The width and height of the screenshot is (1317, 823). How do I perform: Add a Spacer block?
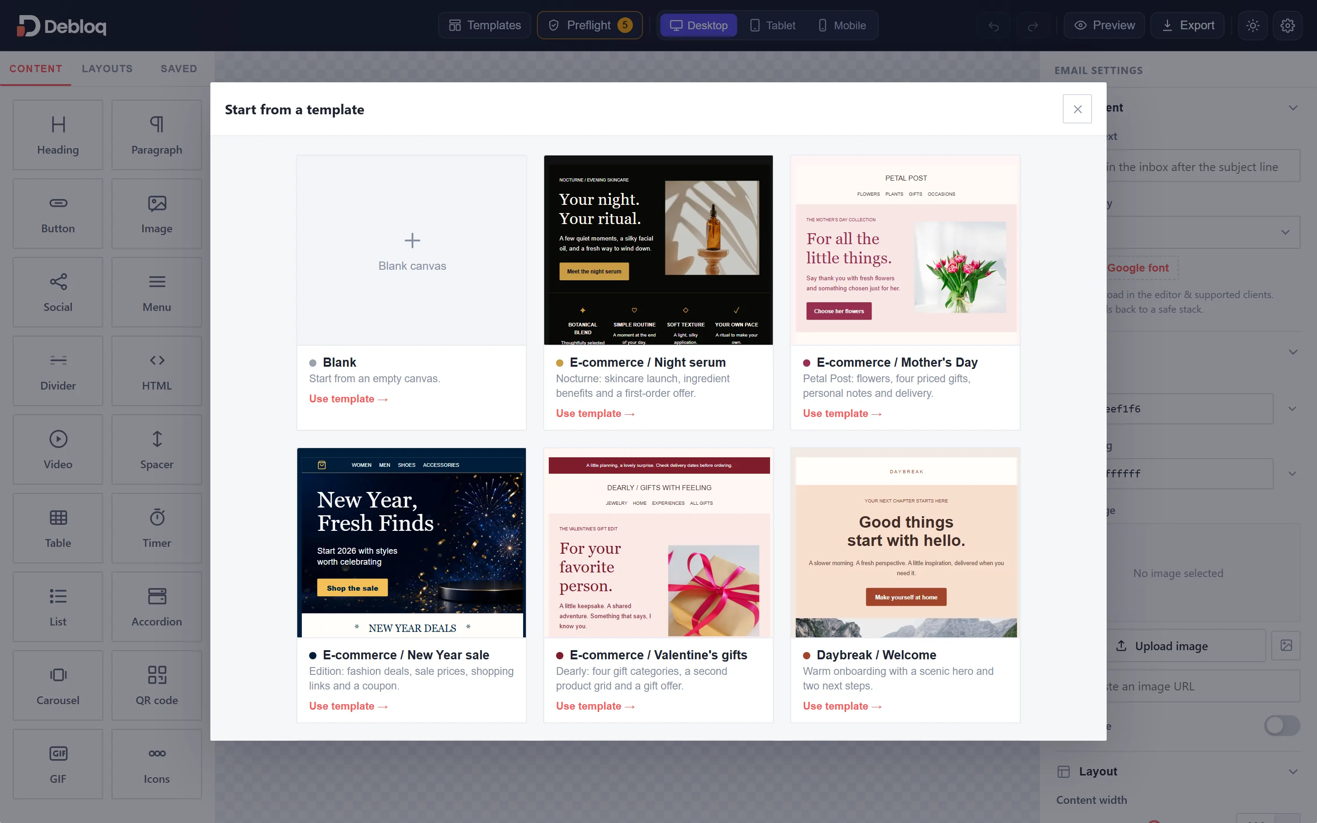point(157,449)
